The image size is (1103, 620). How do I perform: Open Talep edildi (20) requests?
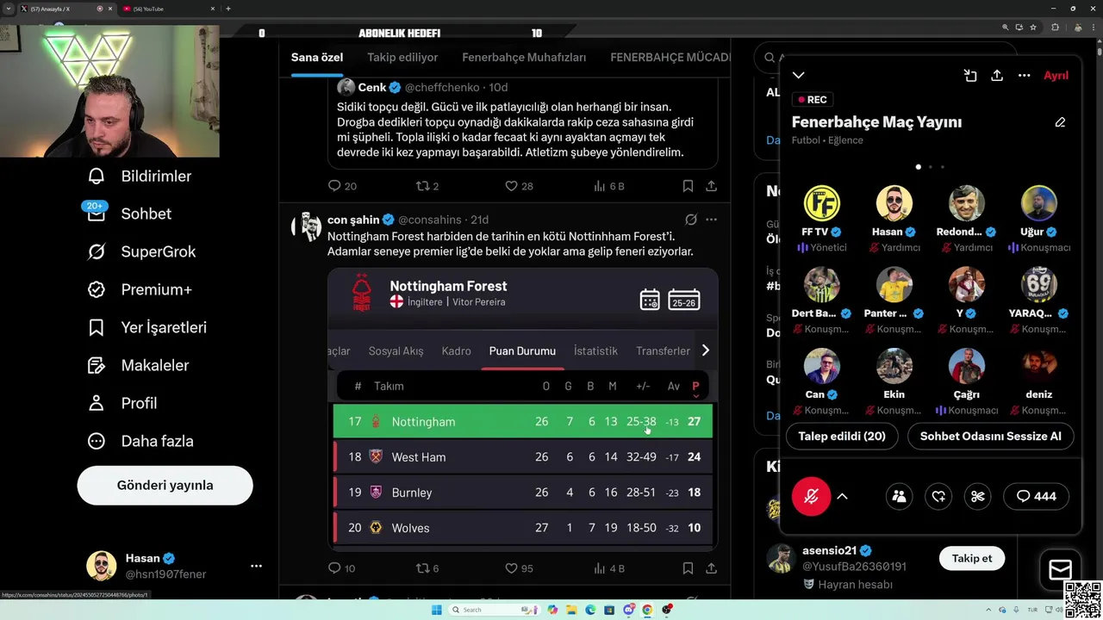842,436
